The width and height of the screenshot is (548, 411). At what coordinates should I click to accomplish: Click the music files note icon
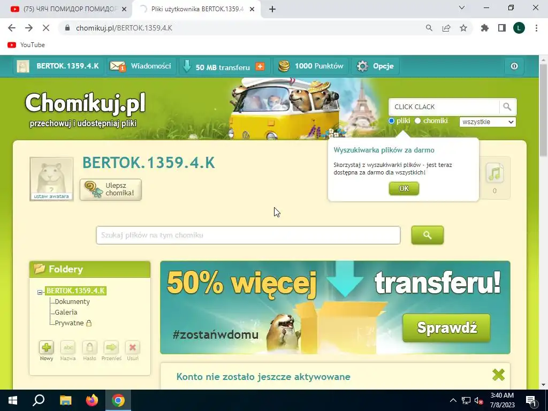pos(494,174)
